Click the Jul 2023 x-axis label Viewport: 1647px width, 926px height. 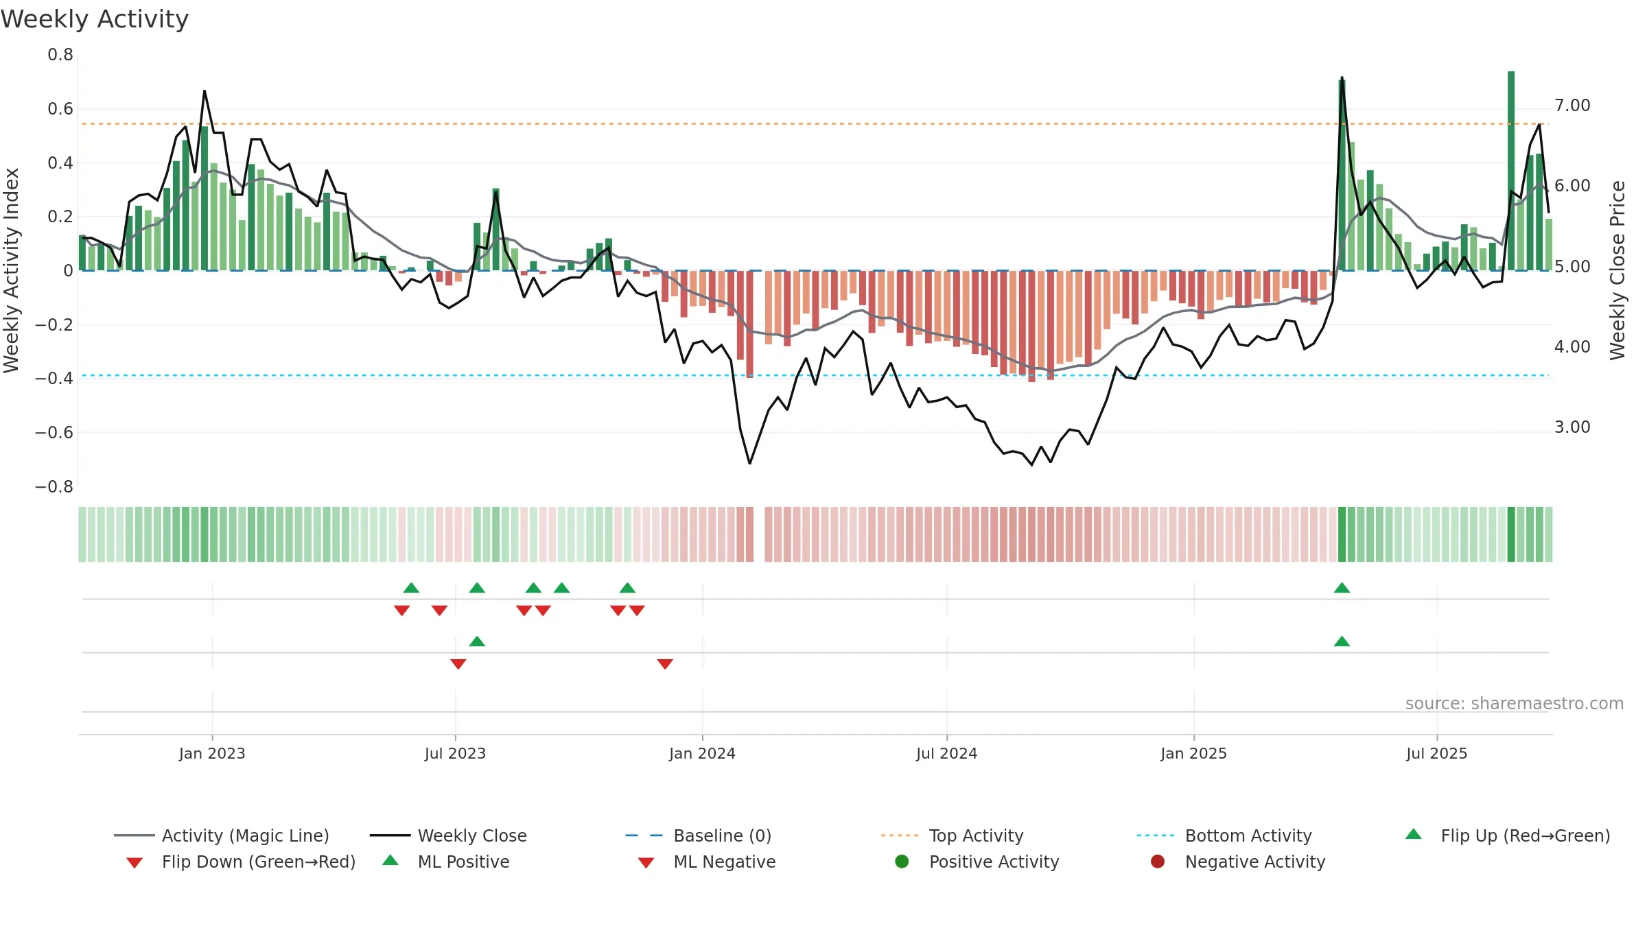point(455,753)
